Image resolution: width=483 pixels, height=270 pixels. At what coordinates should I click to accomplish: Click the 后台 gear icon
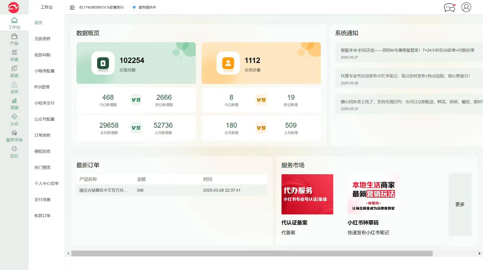[x=14, y=152]
